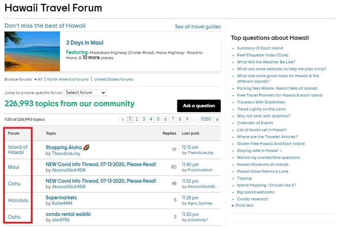
Task: Open Oahu's NEW Covid Info Thread topic
Action: pyautogui.click(x=101, y=181)
